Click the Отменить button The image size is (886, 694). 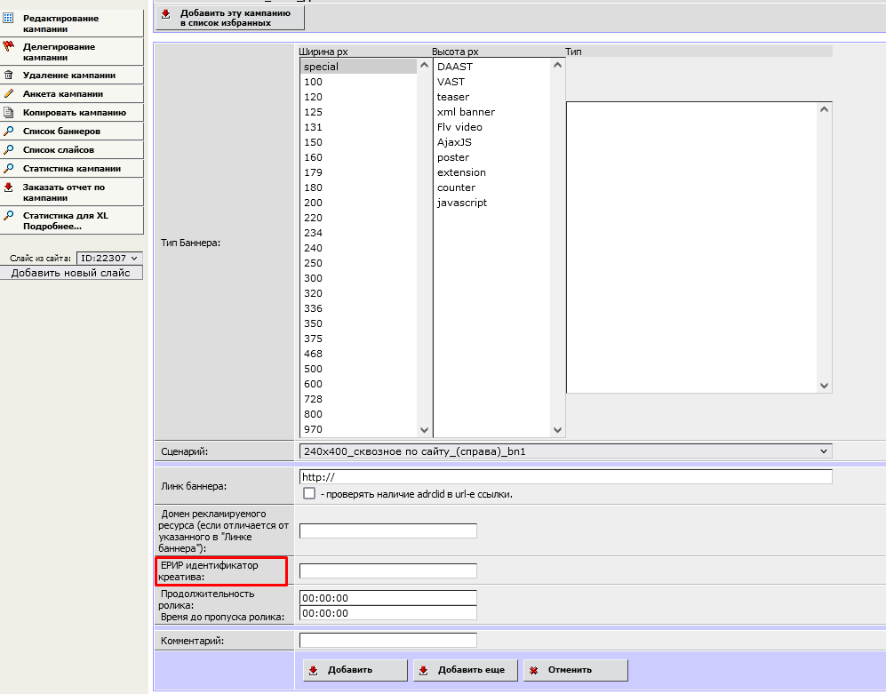pos(575,670)
